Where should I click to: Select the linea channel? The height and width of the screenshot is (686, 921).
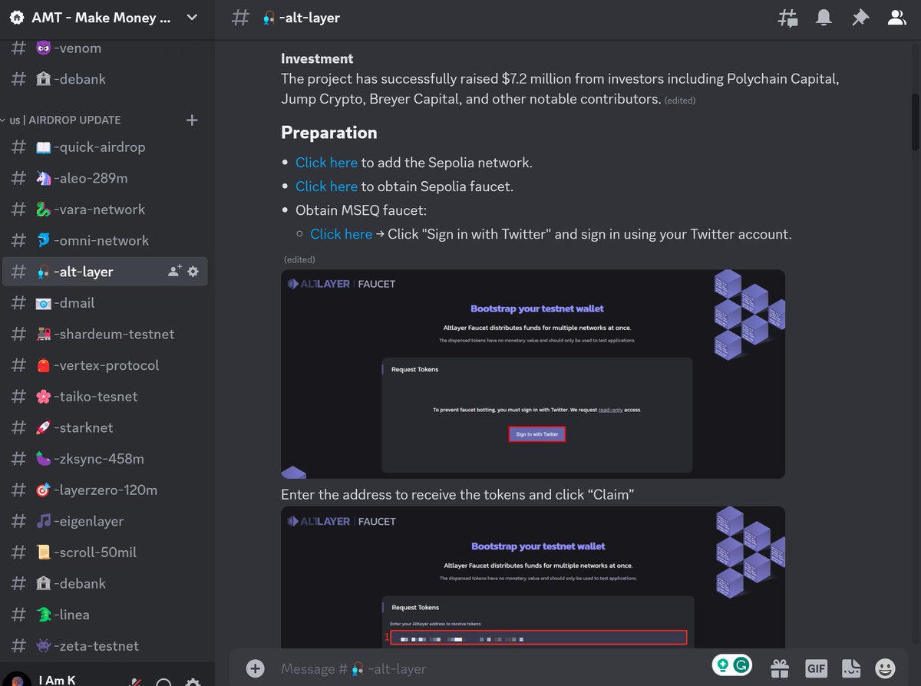(x=104, y=615)
